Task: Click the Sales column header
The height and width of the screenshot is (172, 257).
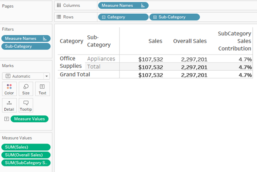Action: [155, 41]
